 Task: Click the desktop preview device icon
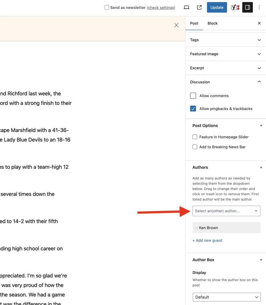[186, 7]
